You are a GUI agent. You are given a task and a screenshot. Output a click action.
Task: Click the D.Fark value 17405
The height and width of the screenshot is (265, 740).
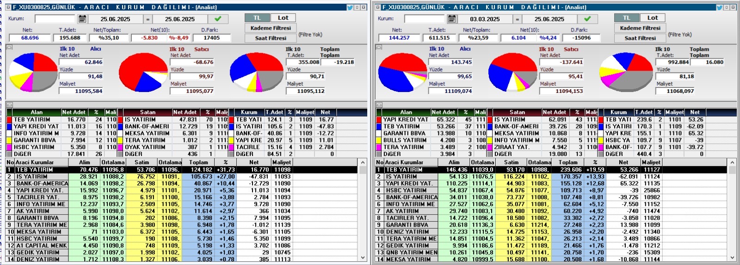[211, 38]
